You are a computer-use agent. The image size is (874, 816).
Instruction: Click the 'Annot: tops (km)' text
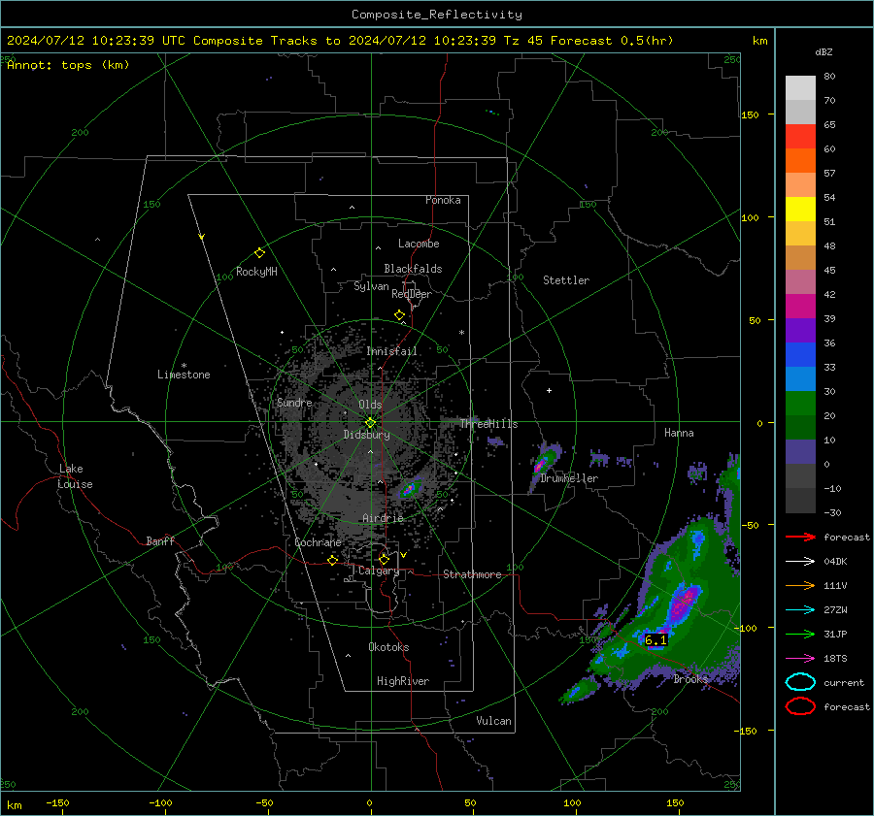tap(68, 65)
